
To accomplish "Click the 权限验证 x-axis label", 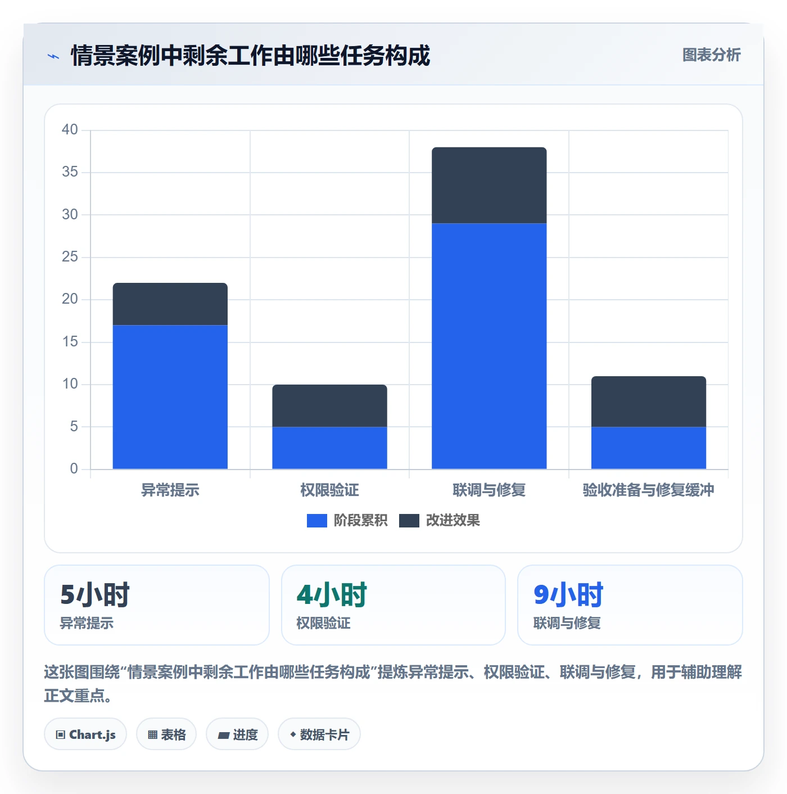I will pyautogui.click(x=330, y=490).
